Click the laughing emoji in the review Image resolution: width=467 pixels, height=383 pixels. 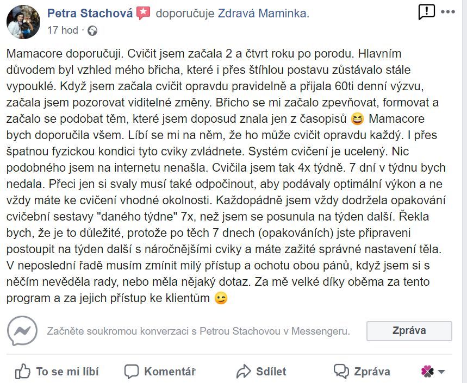357,119
